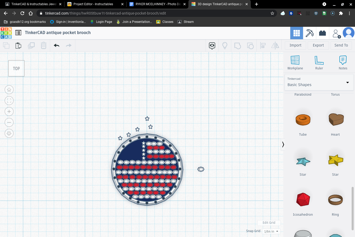Click the Group shapes icon
This screenshot has width=355, height=237.
pyautogui.click(x=238, y=46)
